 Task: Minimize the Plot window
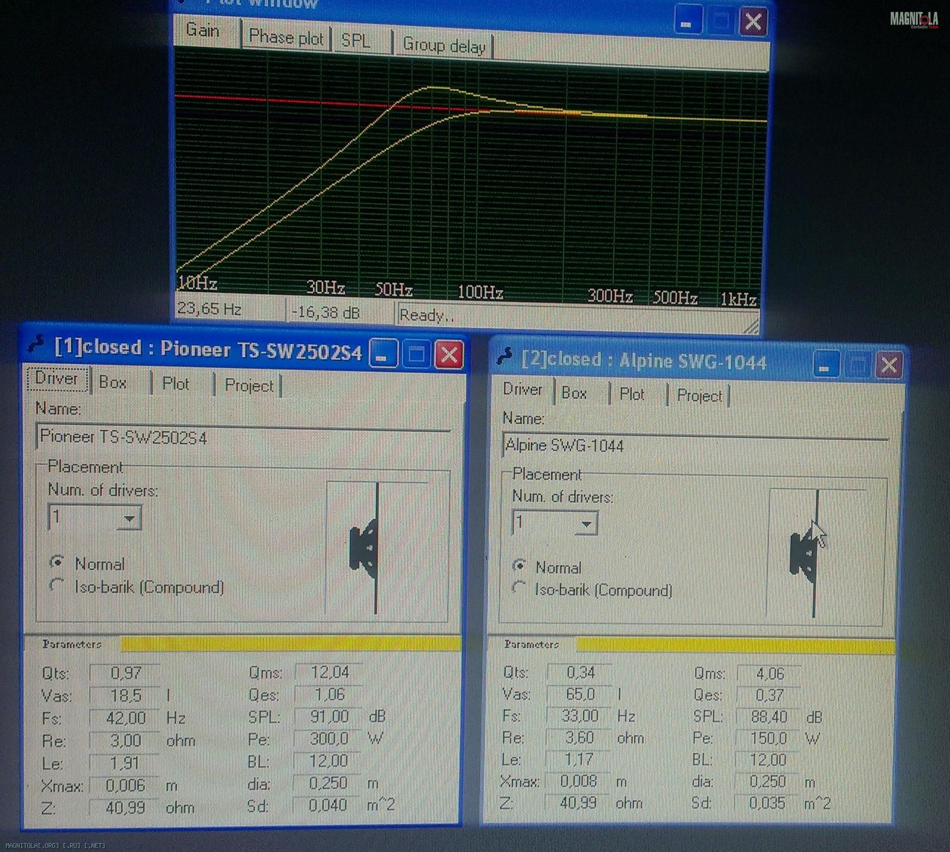[688, 21]
